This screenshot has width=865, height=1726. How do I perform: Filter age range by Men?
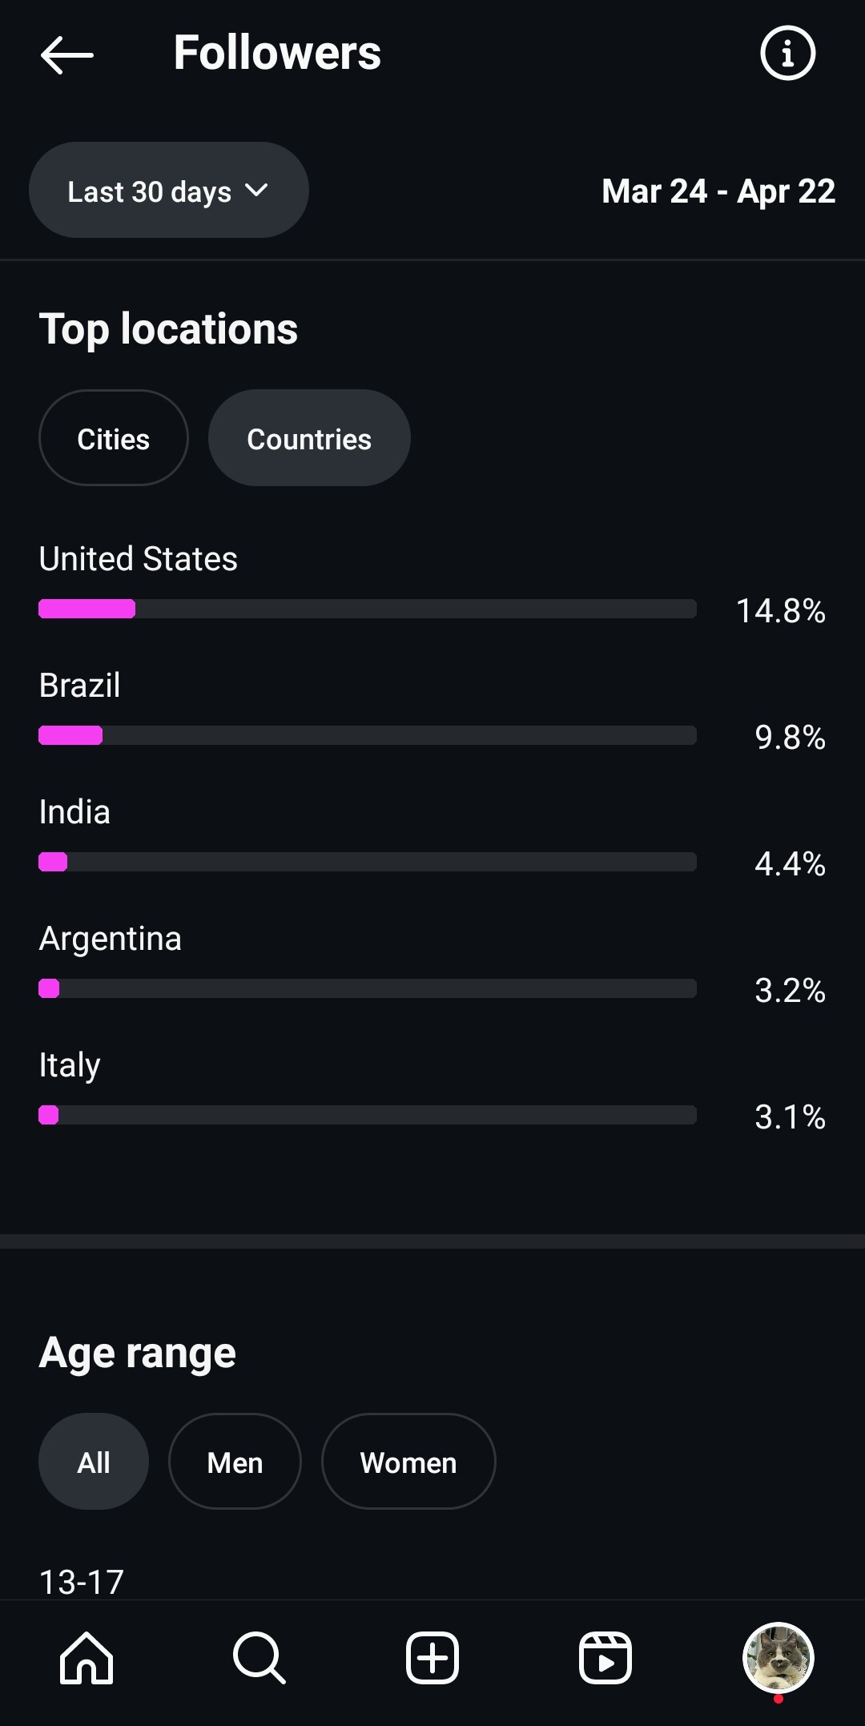tap(235, 1462)
